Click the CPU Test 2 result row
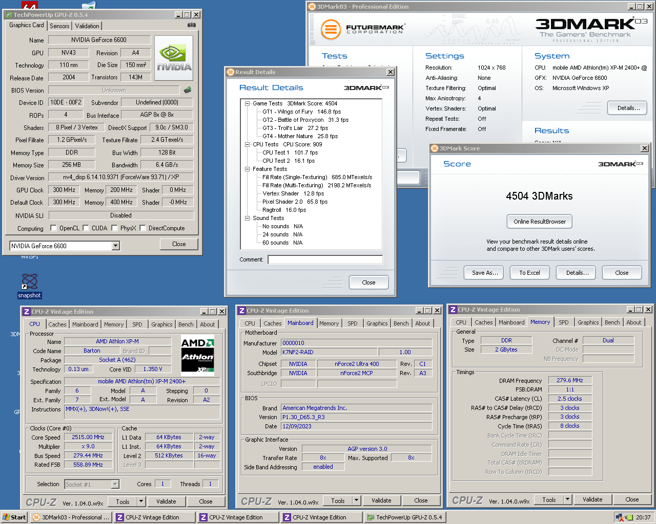Viewport: 656px width, 524px height. (289, 161)
